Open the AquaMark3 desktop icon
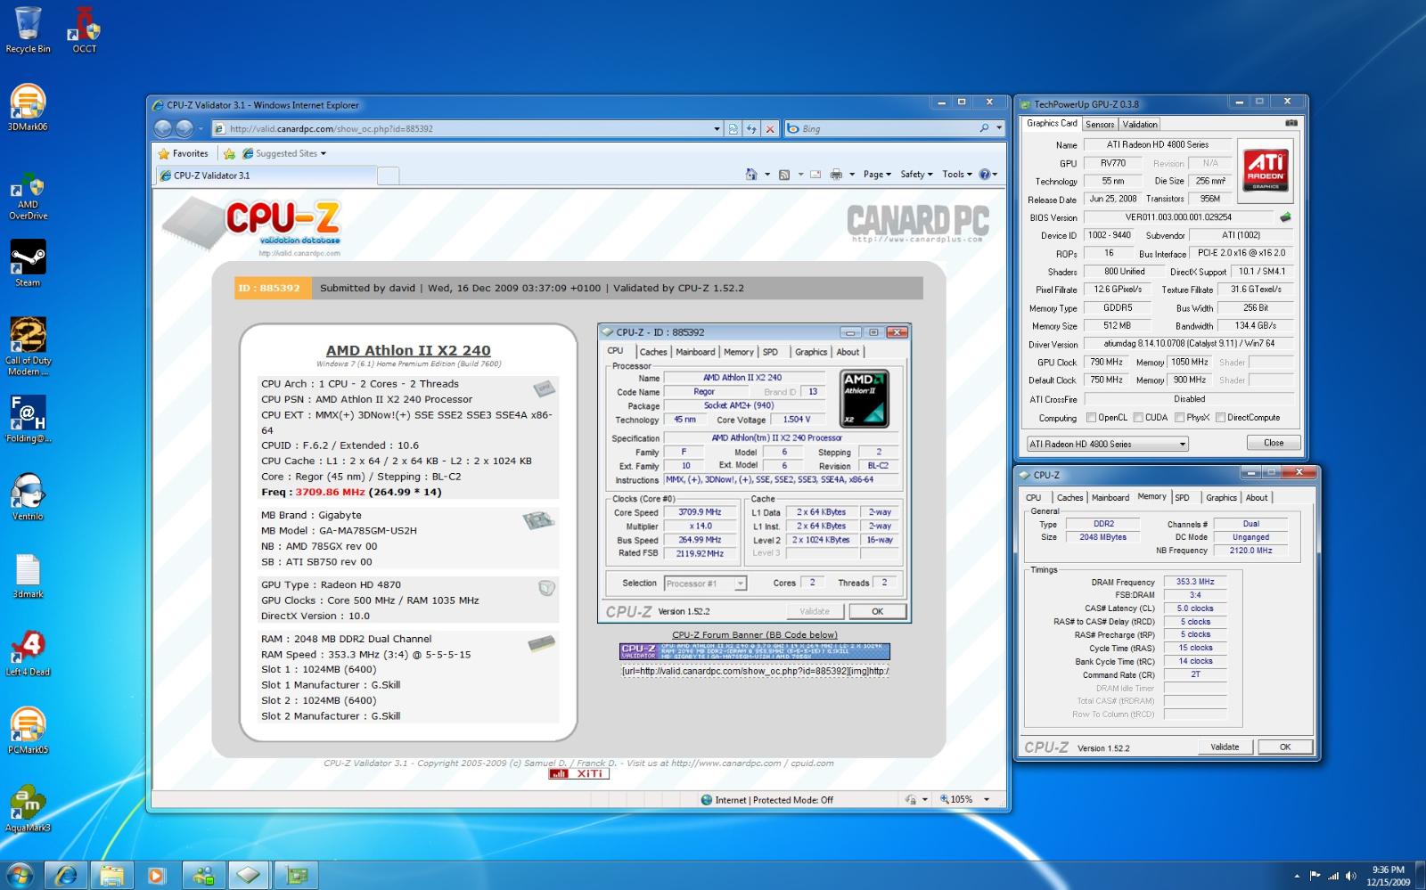1426x890 pixels. [x=28, y=808]
